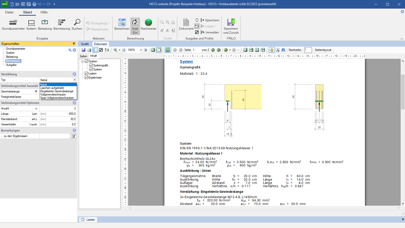Select Ausgabe in Eigenschaften tree
This screenshot has width=405, height=228.
11,65
